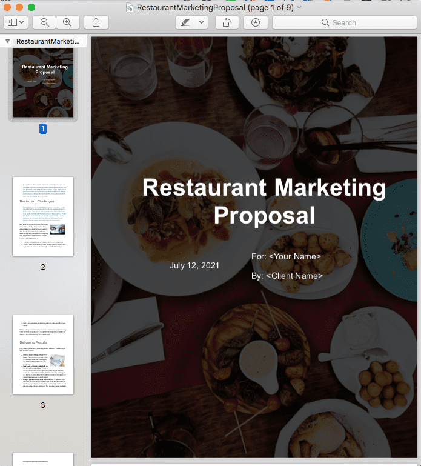Click the PDF document proxy icon
This screenshot has width=421, height=466.
coord(130,7)
